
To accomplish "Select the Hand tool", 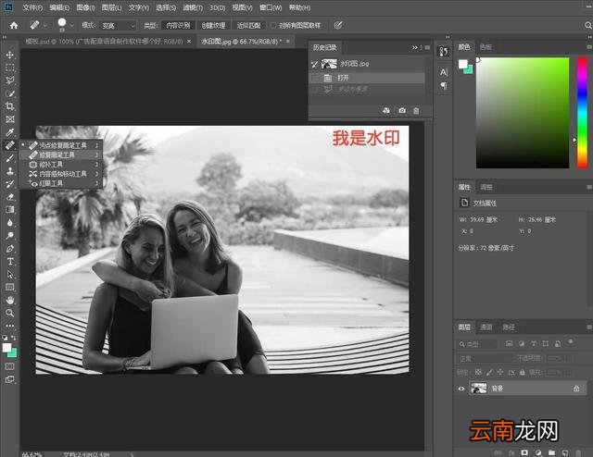I will point(10,301).
